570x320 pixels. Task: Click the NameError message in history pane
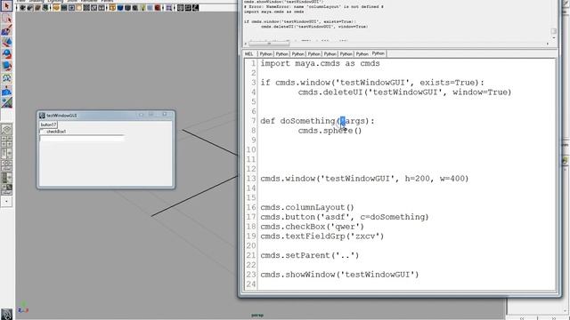[x=313, y=6]
